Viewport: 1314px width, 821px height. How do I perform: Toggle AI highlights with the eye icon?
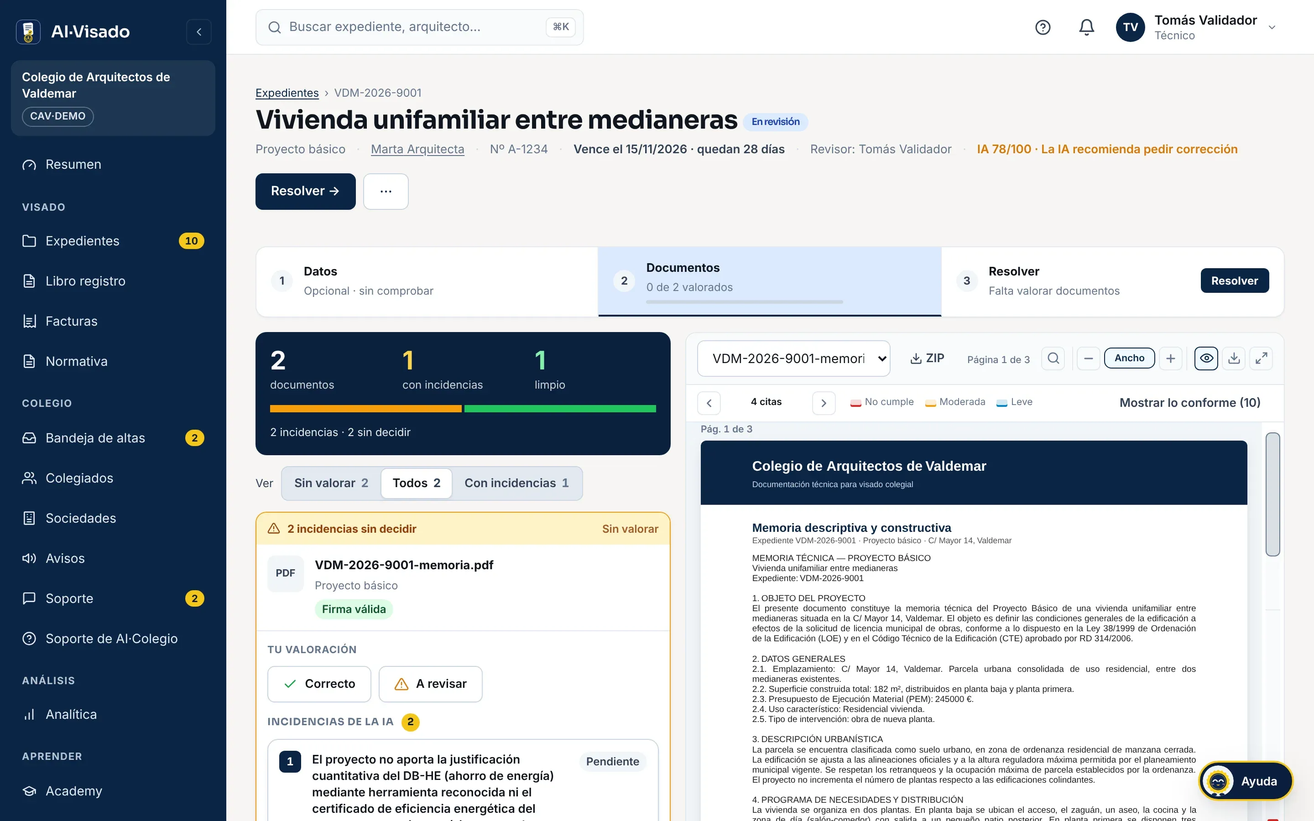point(1206,359)
